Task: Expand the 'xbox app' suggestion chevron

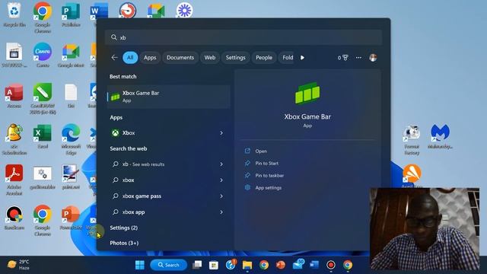Action: point(221,212)
